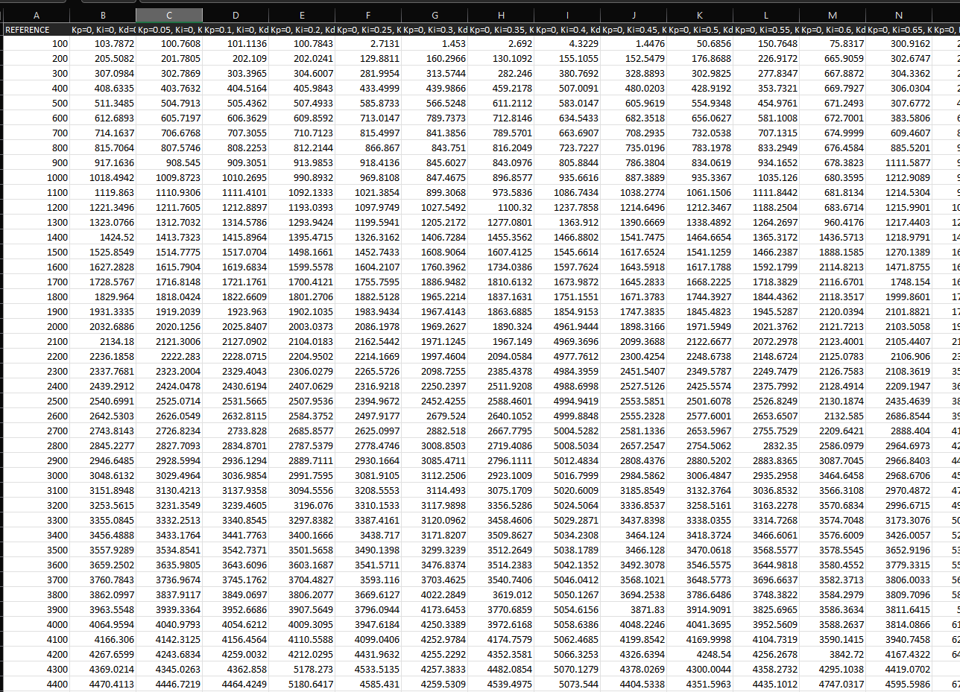The image size is (960, 692).
Task: Click cell containing 2832.35
Action: (766, 445)
